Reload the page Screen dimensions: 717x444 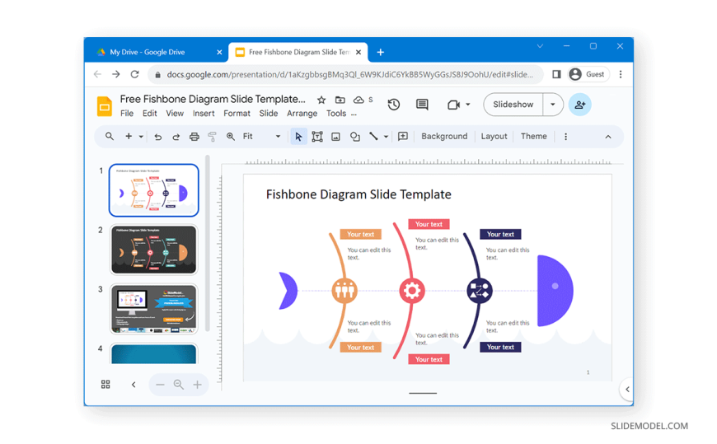coord(134,74)
